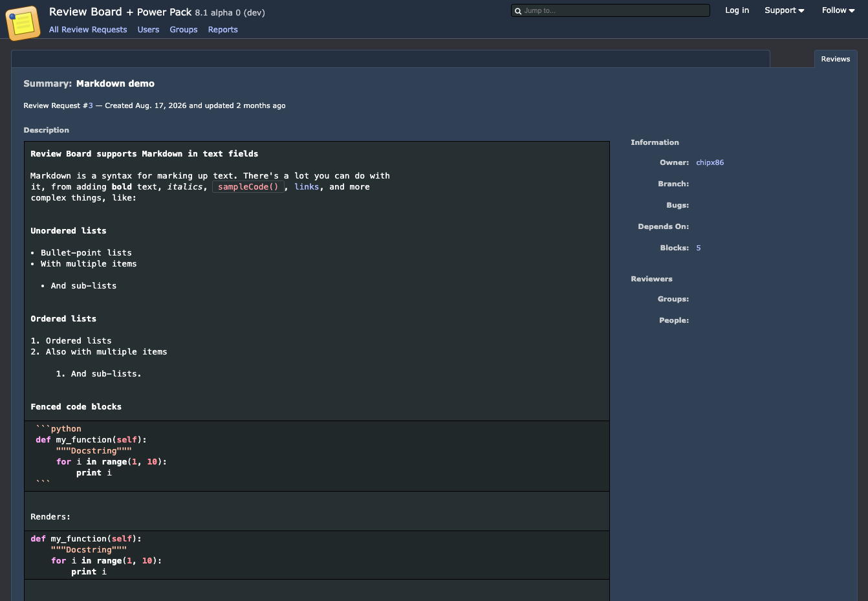Click the Review Board title text
Screen dimensions: 868x601
point(85,12)
